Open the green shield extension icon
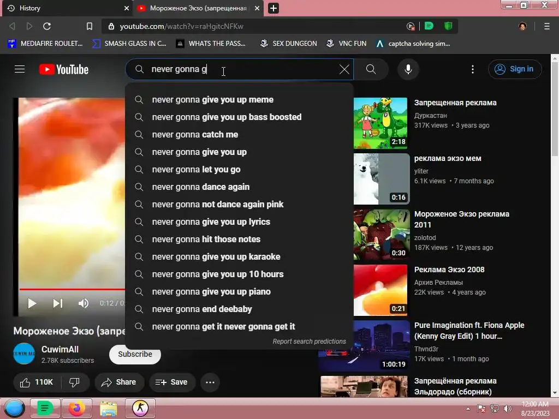 coord(448,26)
